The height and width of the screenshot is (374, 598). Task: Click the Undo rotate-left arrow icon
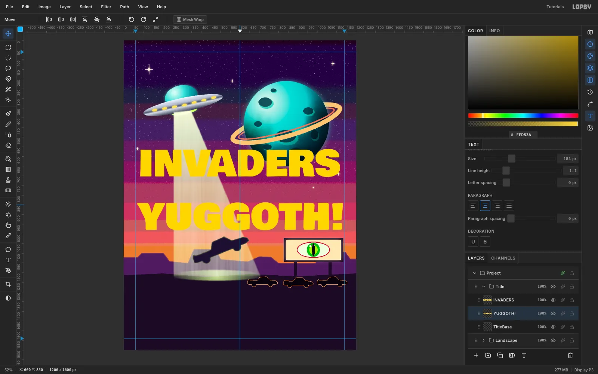coord(132,19)
